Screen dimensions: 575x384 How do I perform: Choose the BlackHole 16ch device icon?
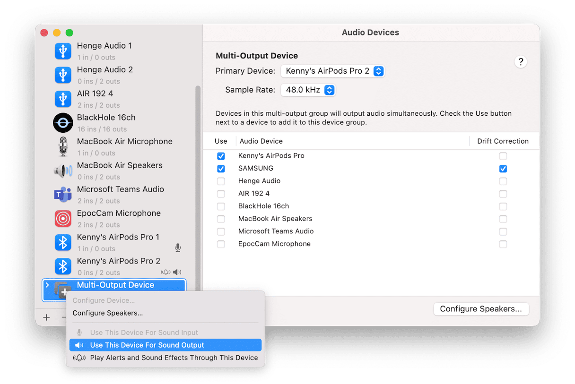point(63,123)
